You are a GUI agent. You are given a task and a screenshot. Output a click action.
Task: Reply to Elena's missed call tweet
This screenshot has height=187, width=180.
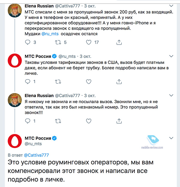(27, 121)
